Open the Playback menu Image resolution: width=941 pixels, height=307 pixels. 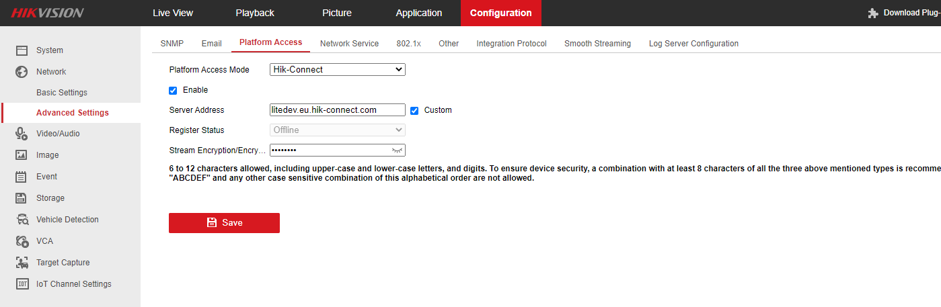coord(255,13)
